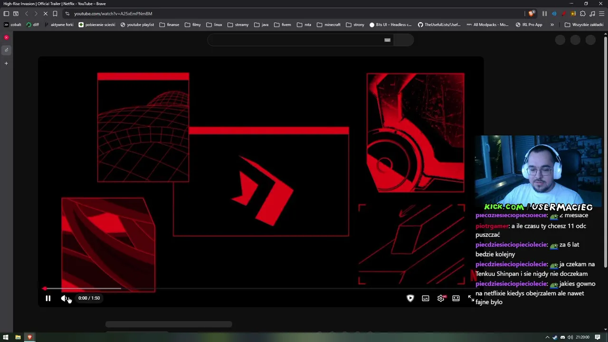This screenshot has height=342, width=608.
Task: Expand the strony bookmark folder
Action: 355,25
